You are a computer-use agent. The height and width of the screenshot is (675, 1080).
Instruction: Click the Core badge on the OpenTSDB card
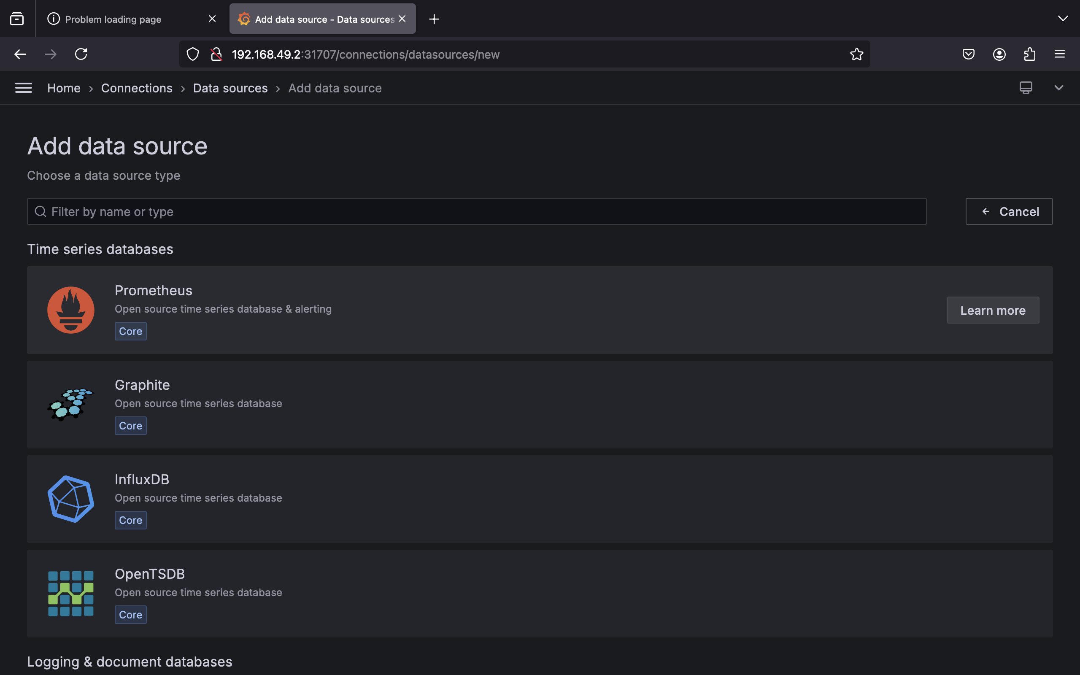[x=131, y=615]
